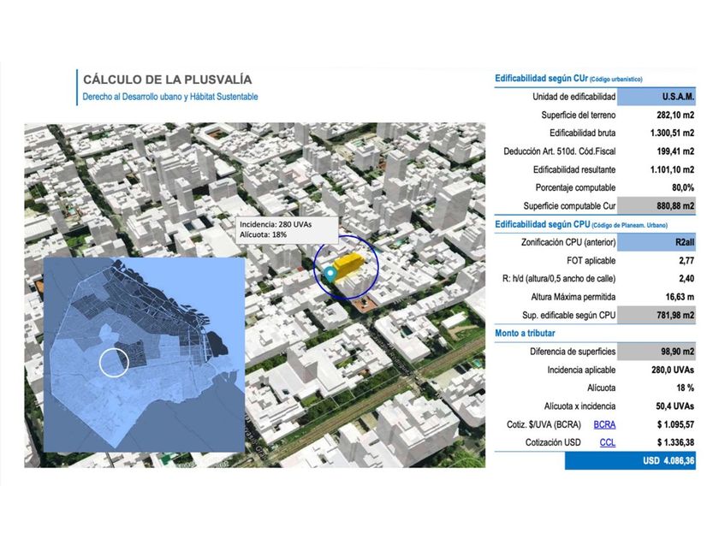
Task: Click the Buenos Aires inset map thumbnail
Action: [144, 355]
